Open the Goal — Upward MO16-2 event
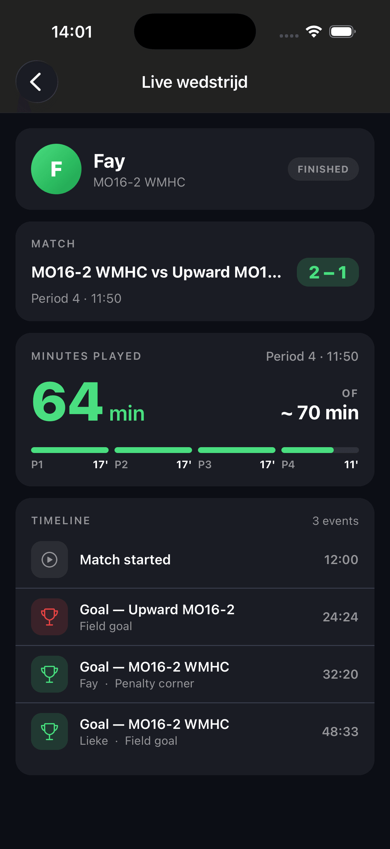The image size is (390, 849). 195,617
